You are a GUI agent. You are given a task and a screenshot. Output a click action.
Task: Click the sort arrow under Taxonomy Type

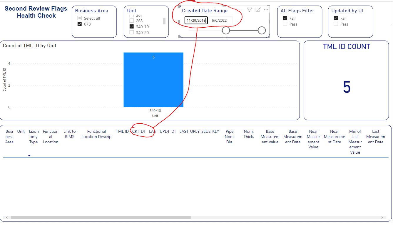[x=29, y=156]
